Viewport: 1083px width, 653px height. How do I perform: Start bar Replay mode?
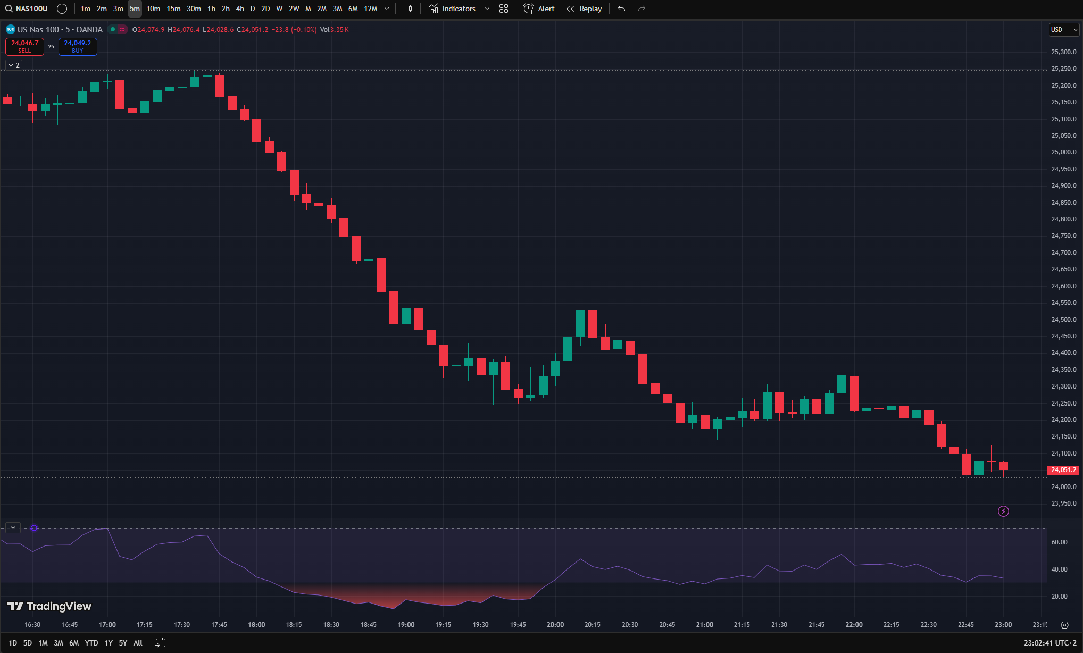click(x=584, y=9)
